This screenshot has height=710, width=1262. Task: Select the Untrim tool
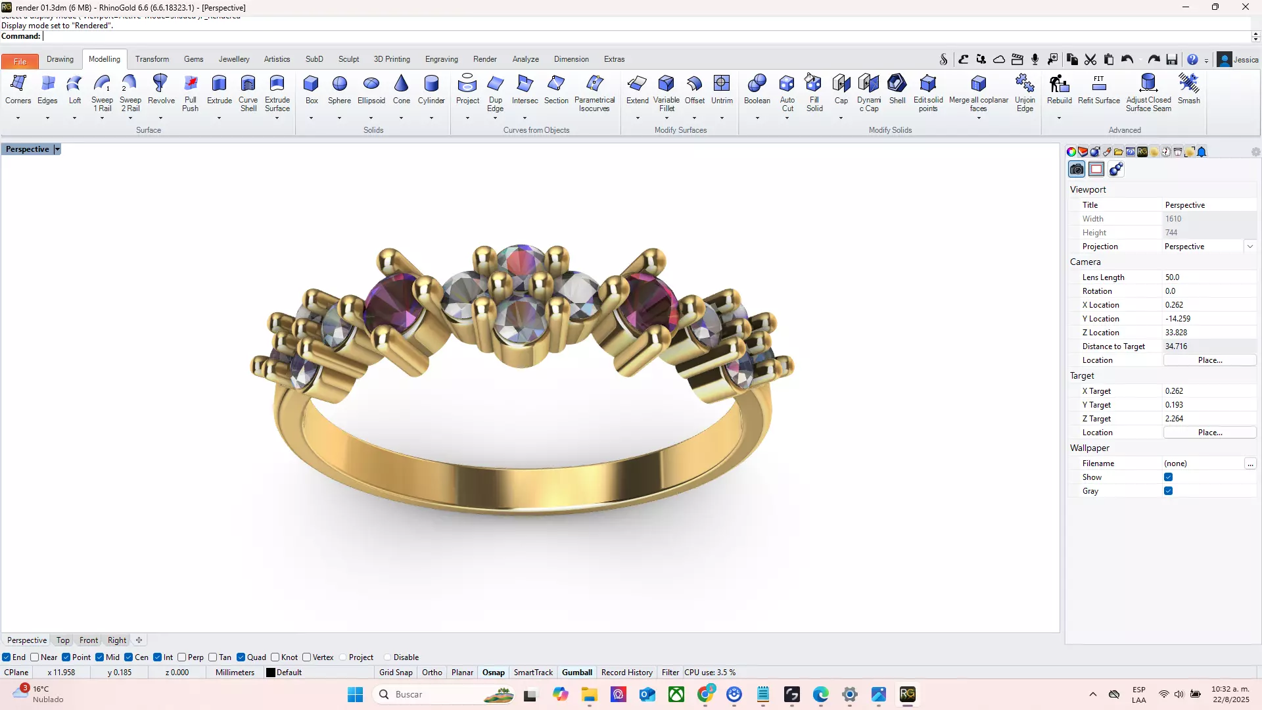tap(722, 89)
